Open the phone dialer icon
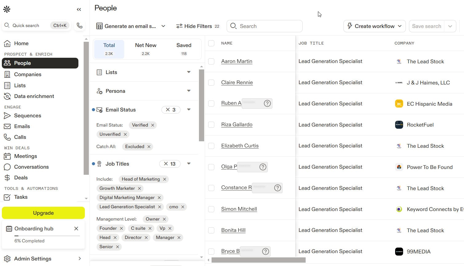 tap(80, 25)
